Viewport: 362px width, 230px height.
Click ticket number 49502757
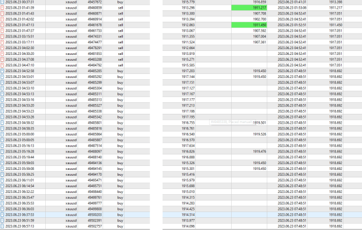94,227
